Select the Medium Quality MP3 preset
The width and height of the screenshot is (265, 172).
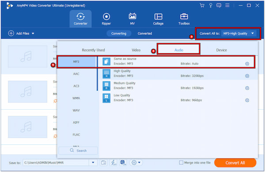[x=178, y=86]
